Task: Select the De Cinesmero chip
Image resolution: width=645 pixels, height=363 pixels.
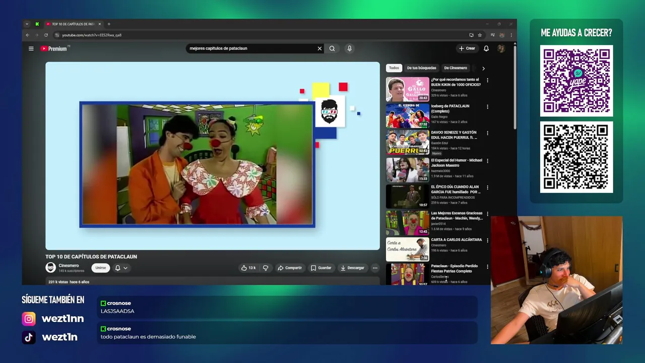Action: [456, 68]
